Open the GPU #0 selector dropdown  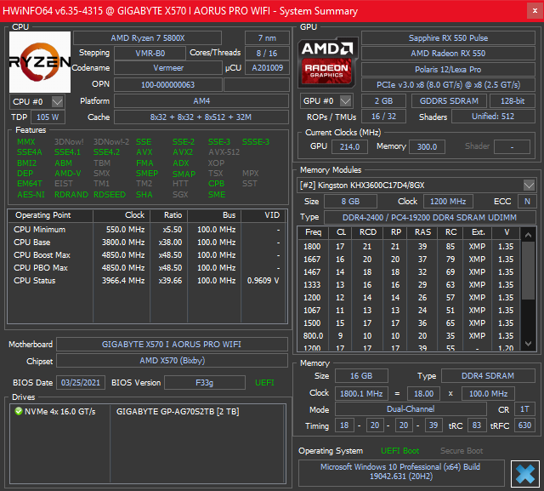[326, 101]
